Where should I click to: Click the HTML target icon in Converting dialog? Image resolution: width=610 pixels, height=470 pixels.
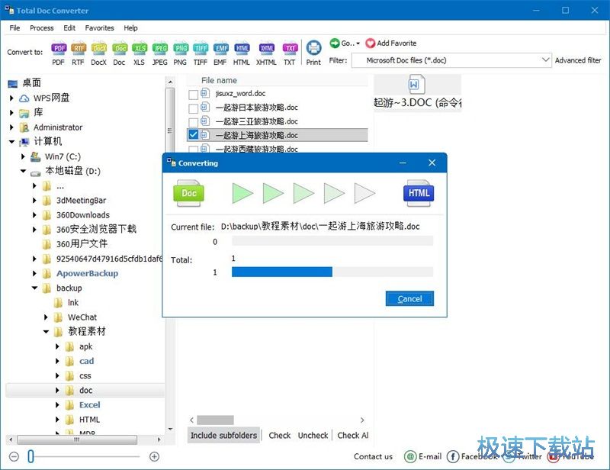pyautogui.click(x=419, y=193)
